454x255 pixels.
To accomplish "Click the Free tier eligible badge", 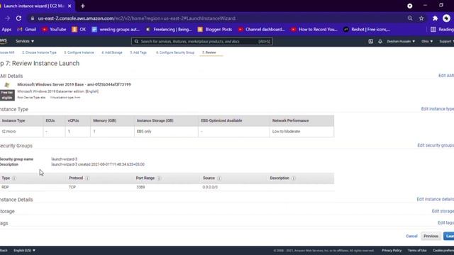I will [x=7, y=95].
